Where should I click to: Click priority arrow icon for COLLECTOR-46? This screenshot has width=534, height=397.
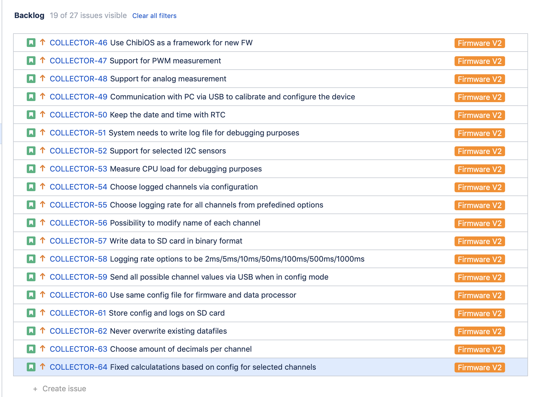(43, 42)
